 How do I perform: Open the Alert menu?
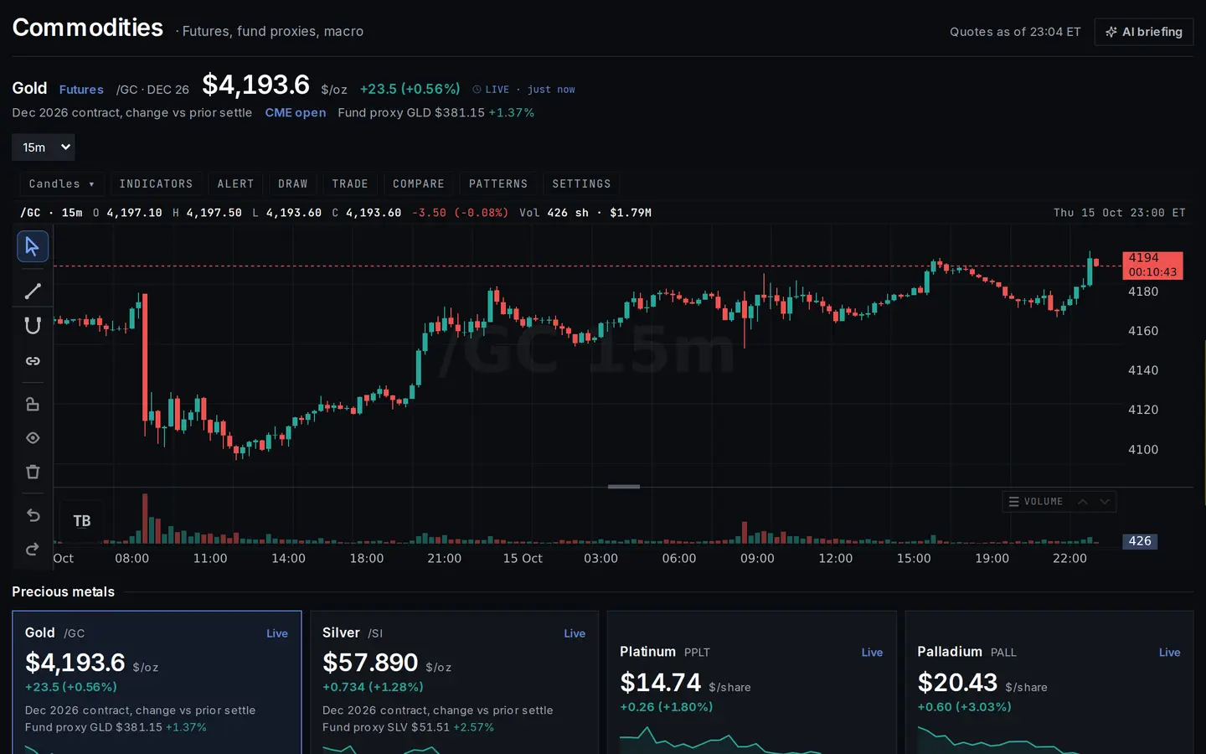[235, 184]
